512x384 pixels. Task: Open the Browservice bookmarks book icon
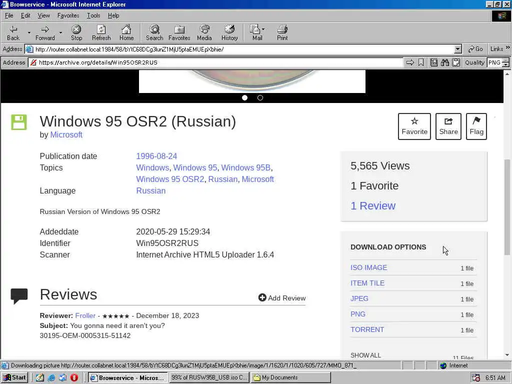433,62
